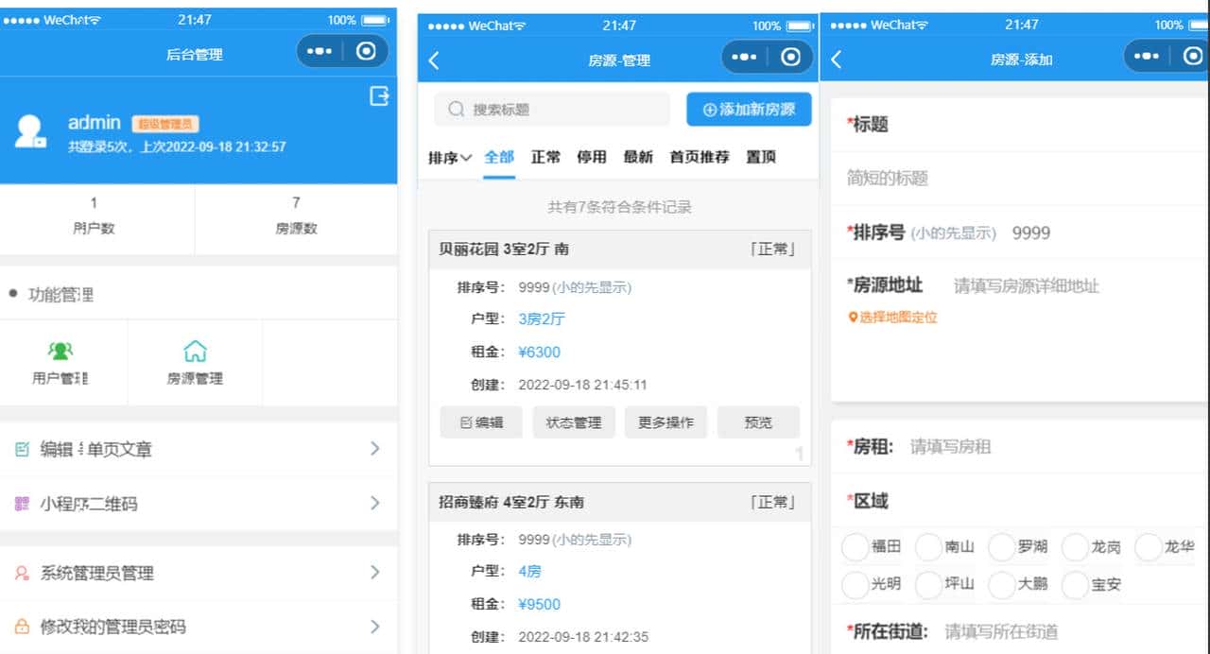Select the 龙岗 region radio button
1210x654 pixels.
[x=1076, y=546]
